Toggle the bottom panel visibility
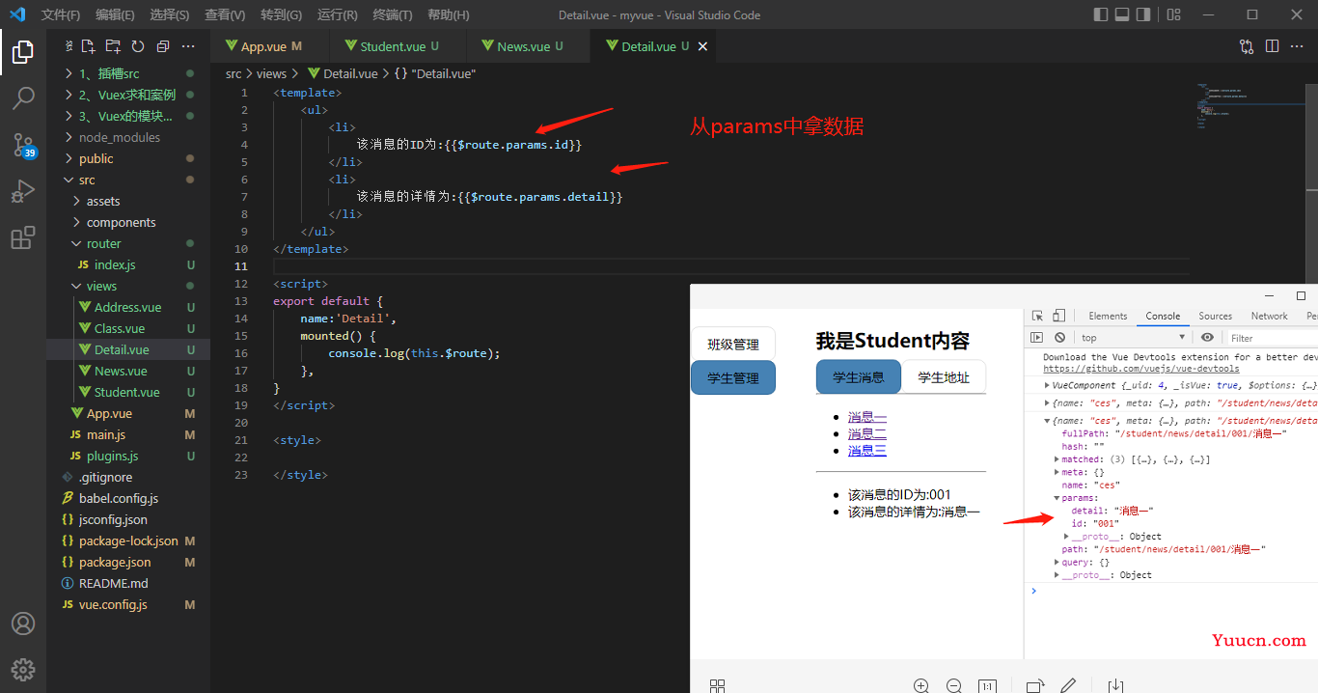 click(x=1122, y=14)
